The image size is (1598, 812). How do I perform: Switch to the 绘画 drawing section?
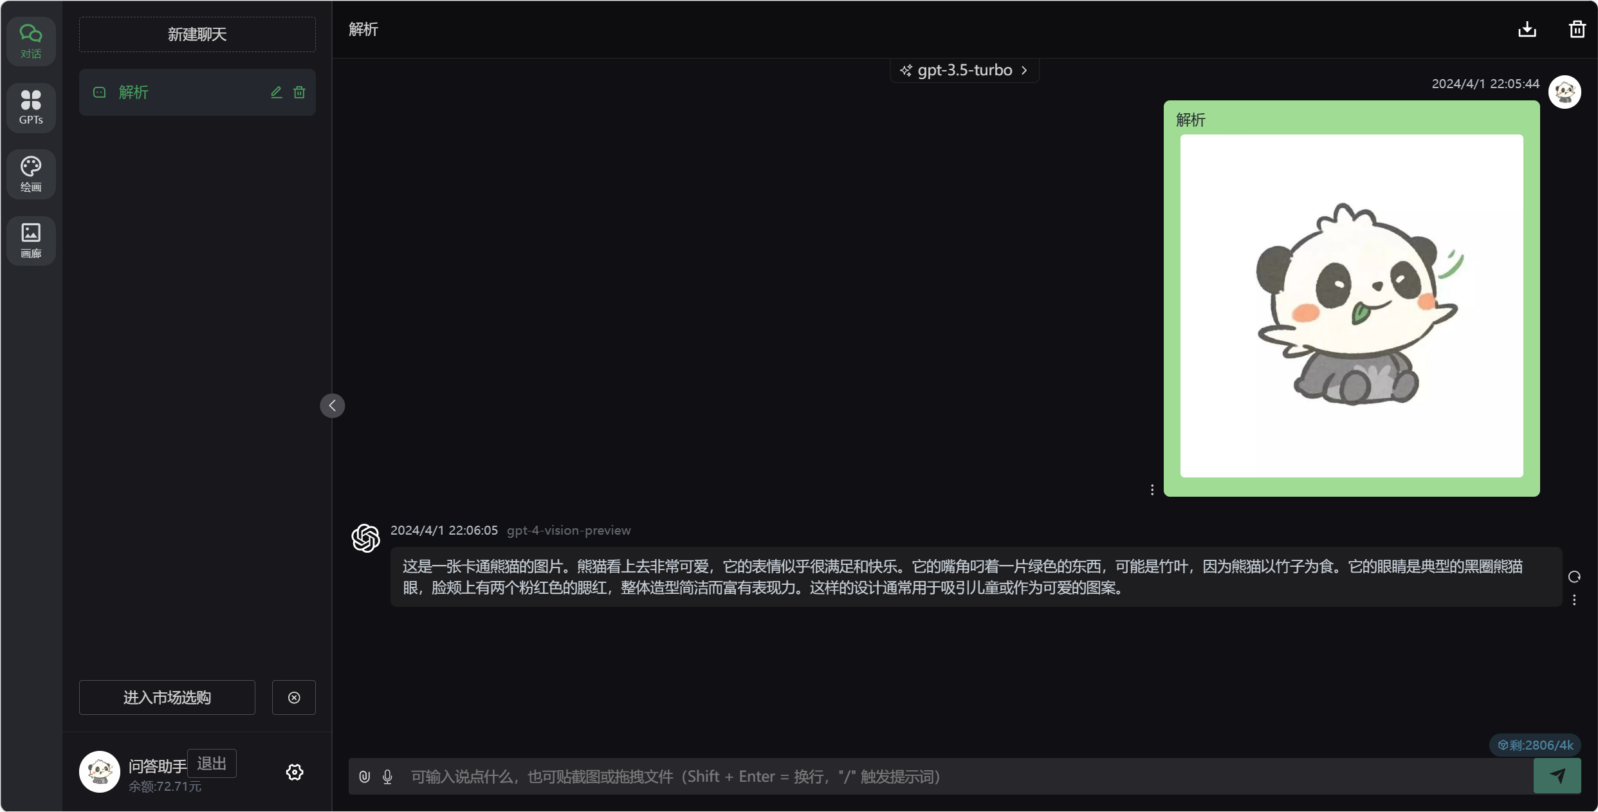click(x=31, y=174)
